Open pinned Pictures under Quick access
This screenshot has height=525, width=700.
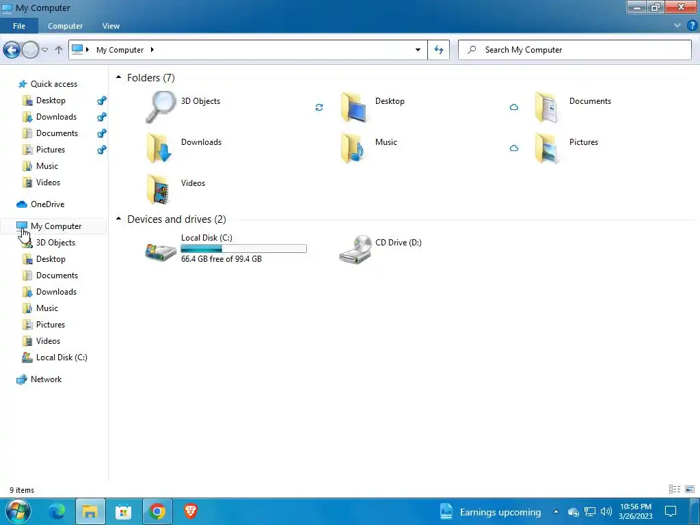51,150
